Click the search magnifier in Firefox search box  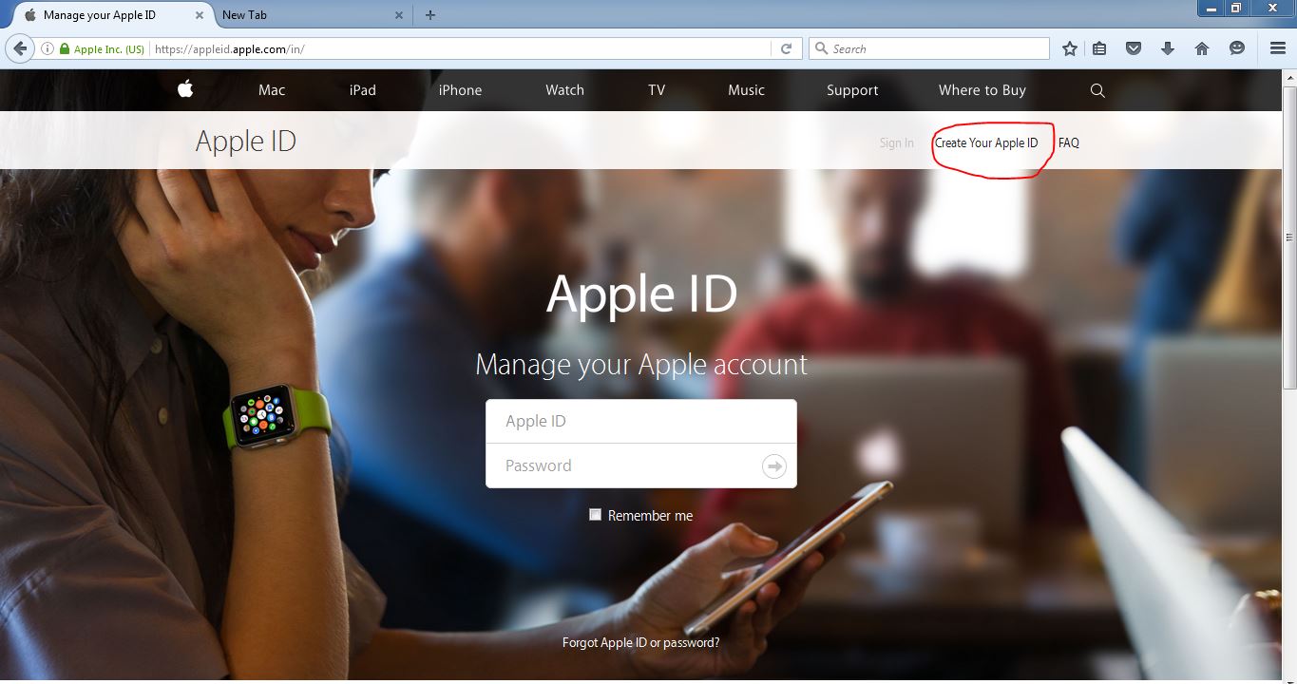(821, 48)
